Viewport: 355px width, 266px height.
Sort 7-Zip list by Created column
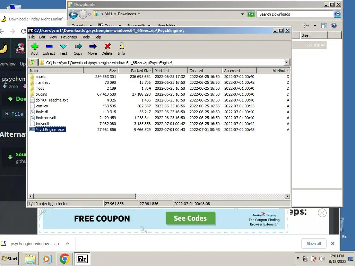(205, 71)
